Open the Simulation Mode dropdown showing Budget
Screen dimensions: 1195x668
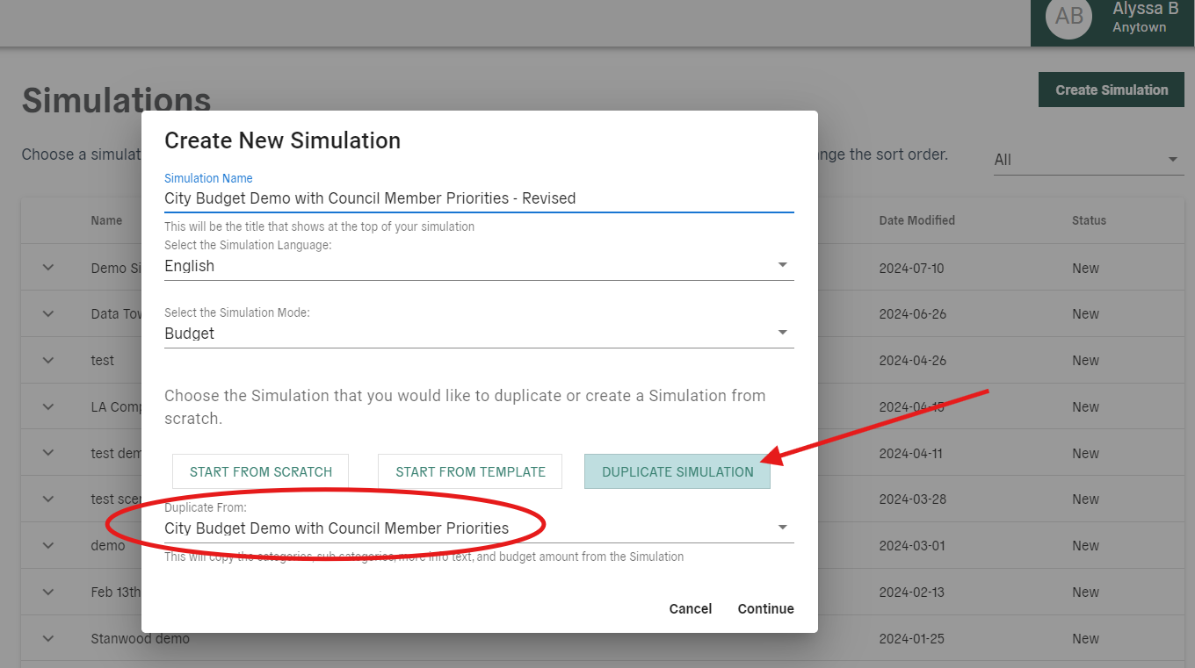coord(479,334)
